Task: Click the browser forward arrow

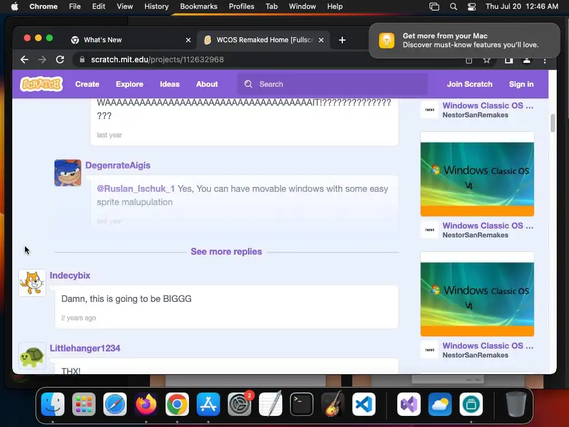Action: pyautogui.click(x=42, y=59)
